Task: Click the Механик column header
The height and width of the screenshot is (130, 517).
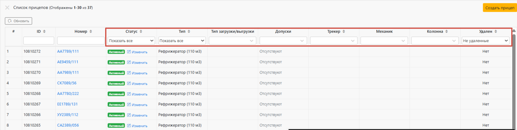Action: pos(384,31)
